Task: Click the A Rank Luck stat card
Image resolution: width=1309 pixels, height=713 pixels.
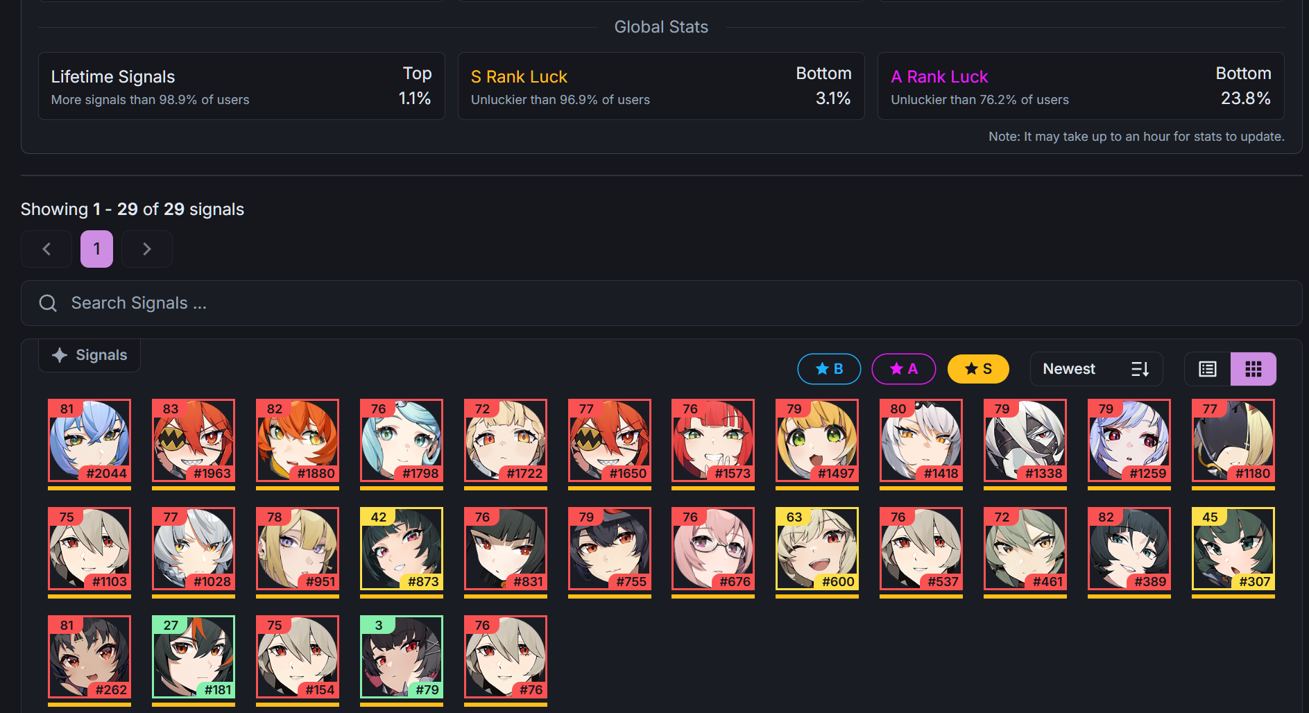Action: (1081, 86)
